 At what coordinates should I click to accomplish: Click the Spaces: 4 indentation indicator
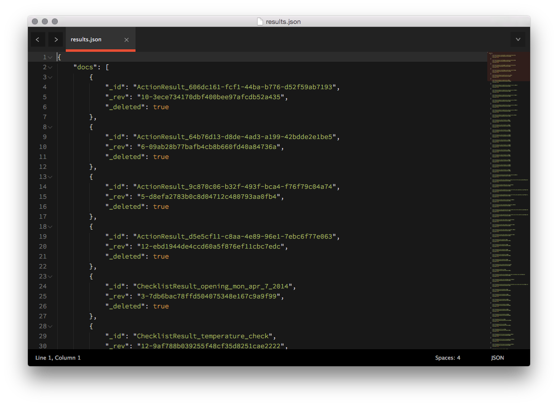pos(447,357)
